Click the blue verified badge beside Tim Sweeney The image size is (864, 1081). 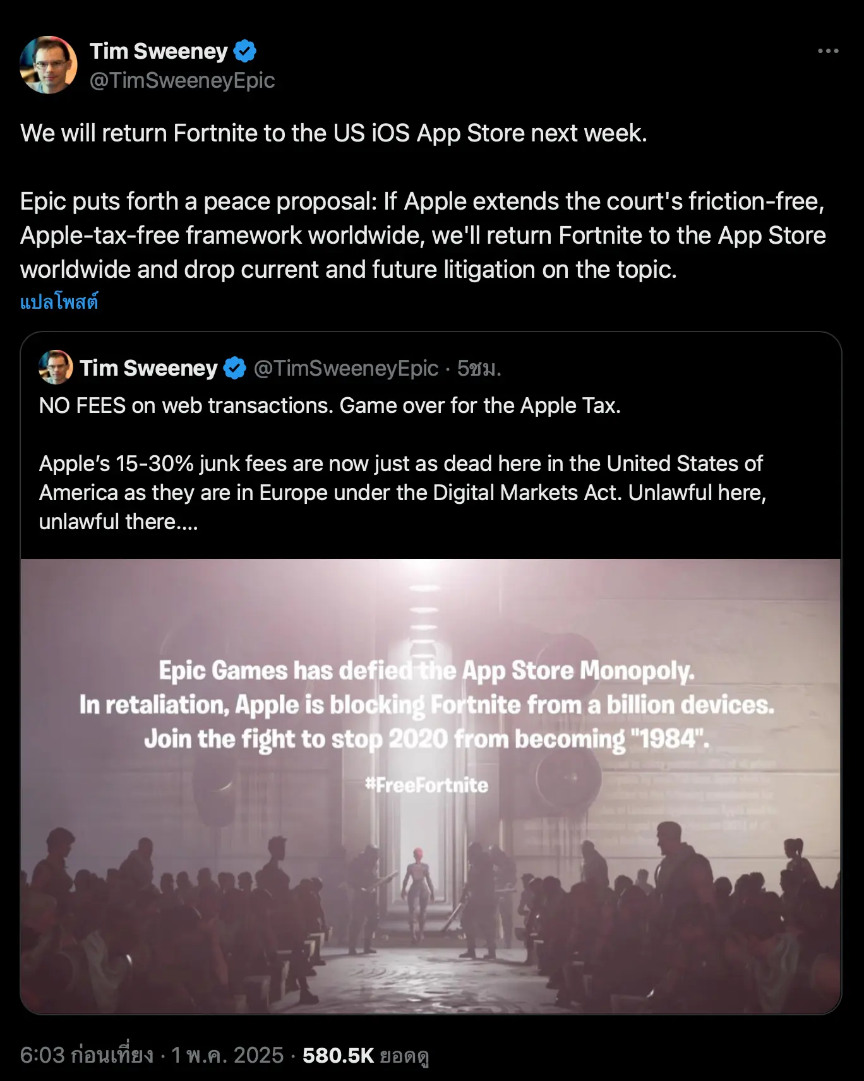point(245,51)
